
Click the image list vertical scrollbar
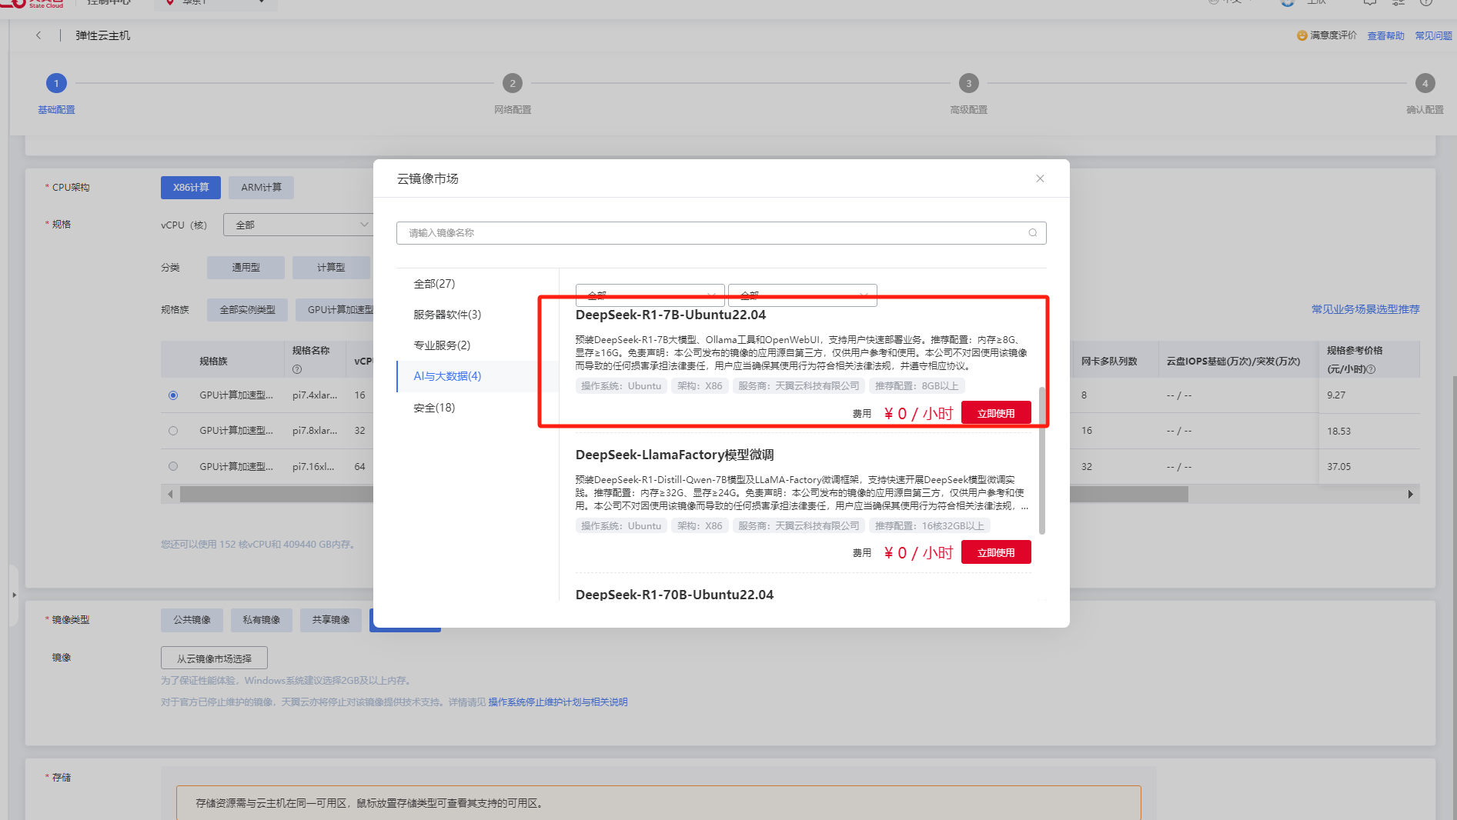[x=1042, y=460]
